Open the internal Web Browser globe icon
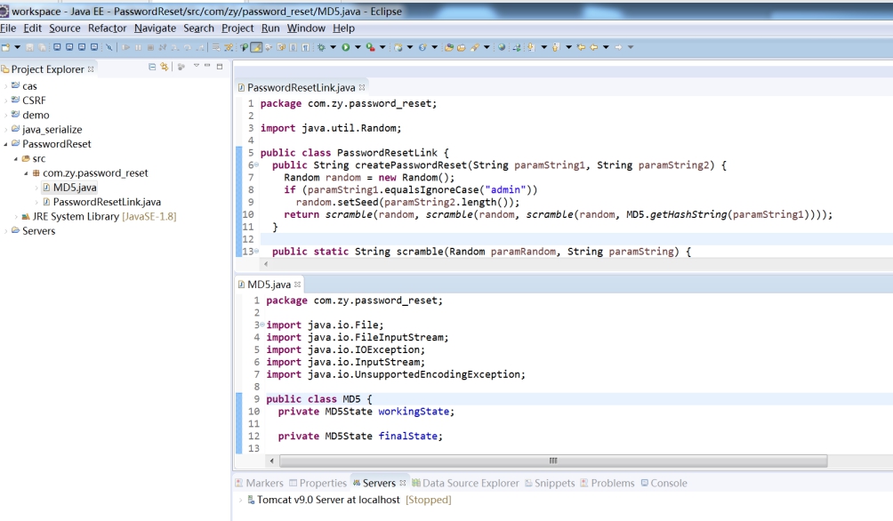Image resolution: width=893 pixels, height=521 pixels. [x=502, y=47]
